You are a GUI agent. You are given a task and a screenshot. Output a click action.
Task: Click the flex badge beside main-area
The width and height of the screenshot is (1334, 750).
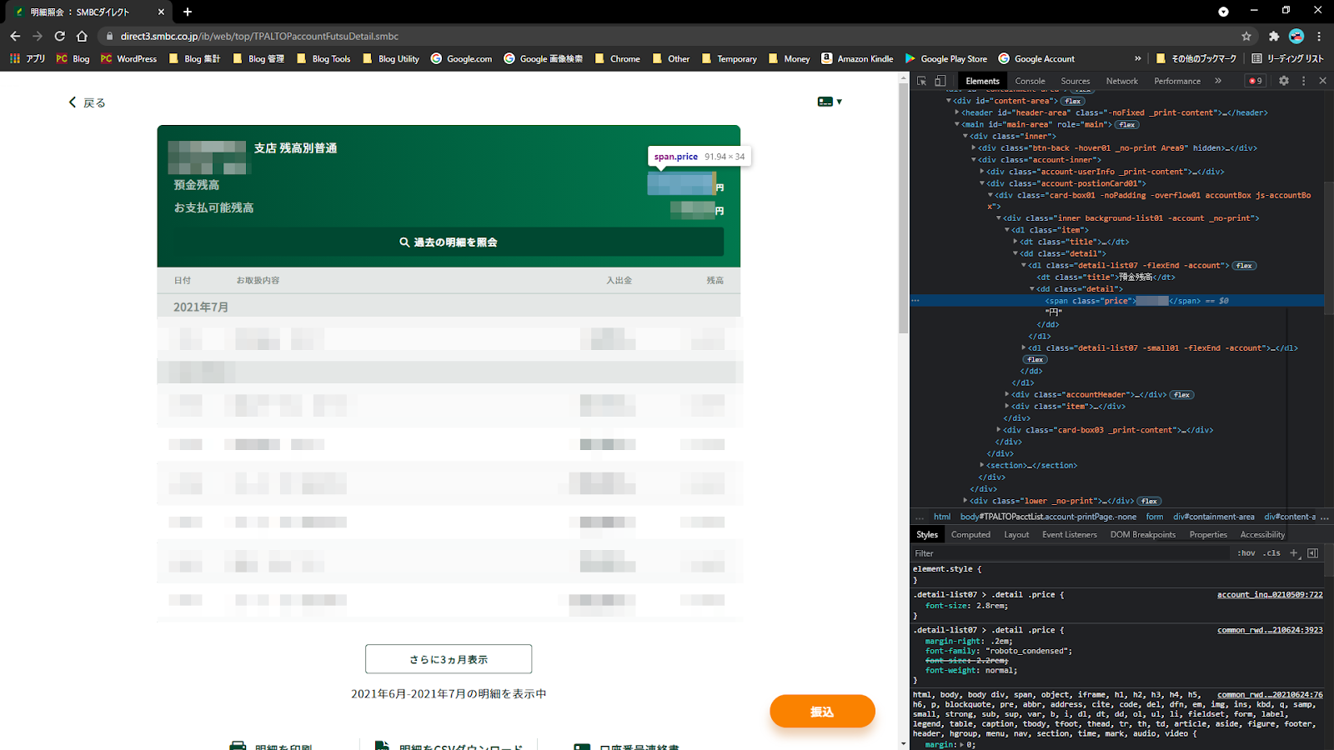pos(1127,124)
